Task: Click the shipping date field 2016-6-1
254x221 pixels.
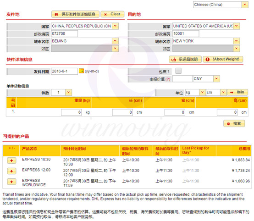Action: coord(64,71)
